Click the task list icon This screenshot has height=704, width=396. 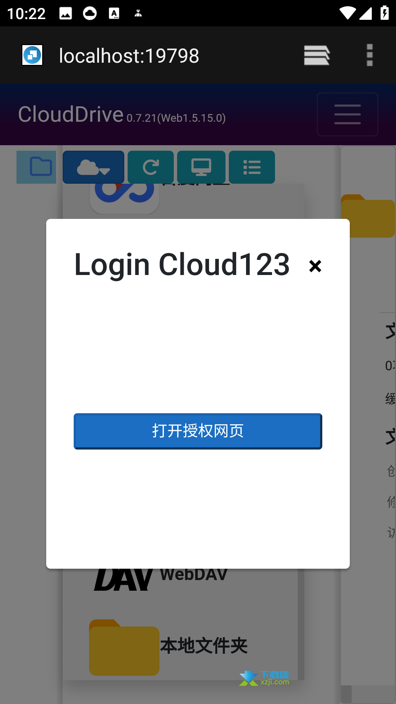click(x=252, y=167)
